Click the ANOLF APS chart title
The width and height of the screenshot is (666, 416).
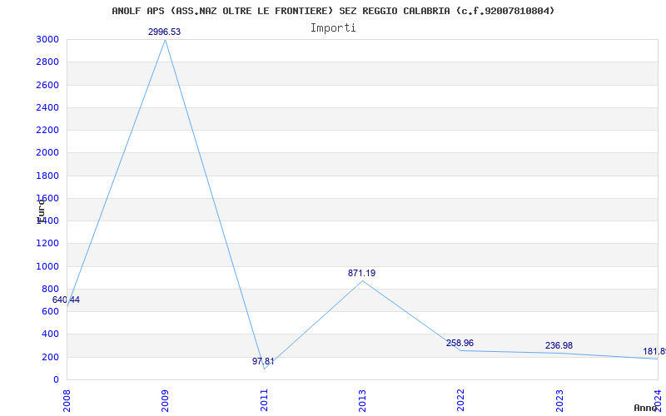click(333, 11)
